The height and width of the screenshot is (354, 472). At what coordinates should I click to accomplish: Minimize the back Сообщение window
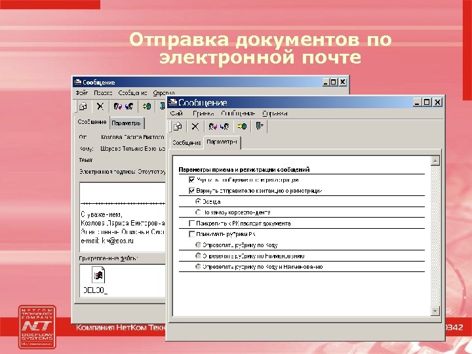[x=325, y=82]
